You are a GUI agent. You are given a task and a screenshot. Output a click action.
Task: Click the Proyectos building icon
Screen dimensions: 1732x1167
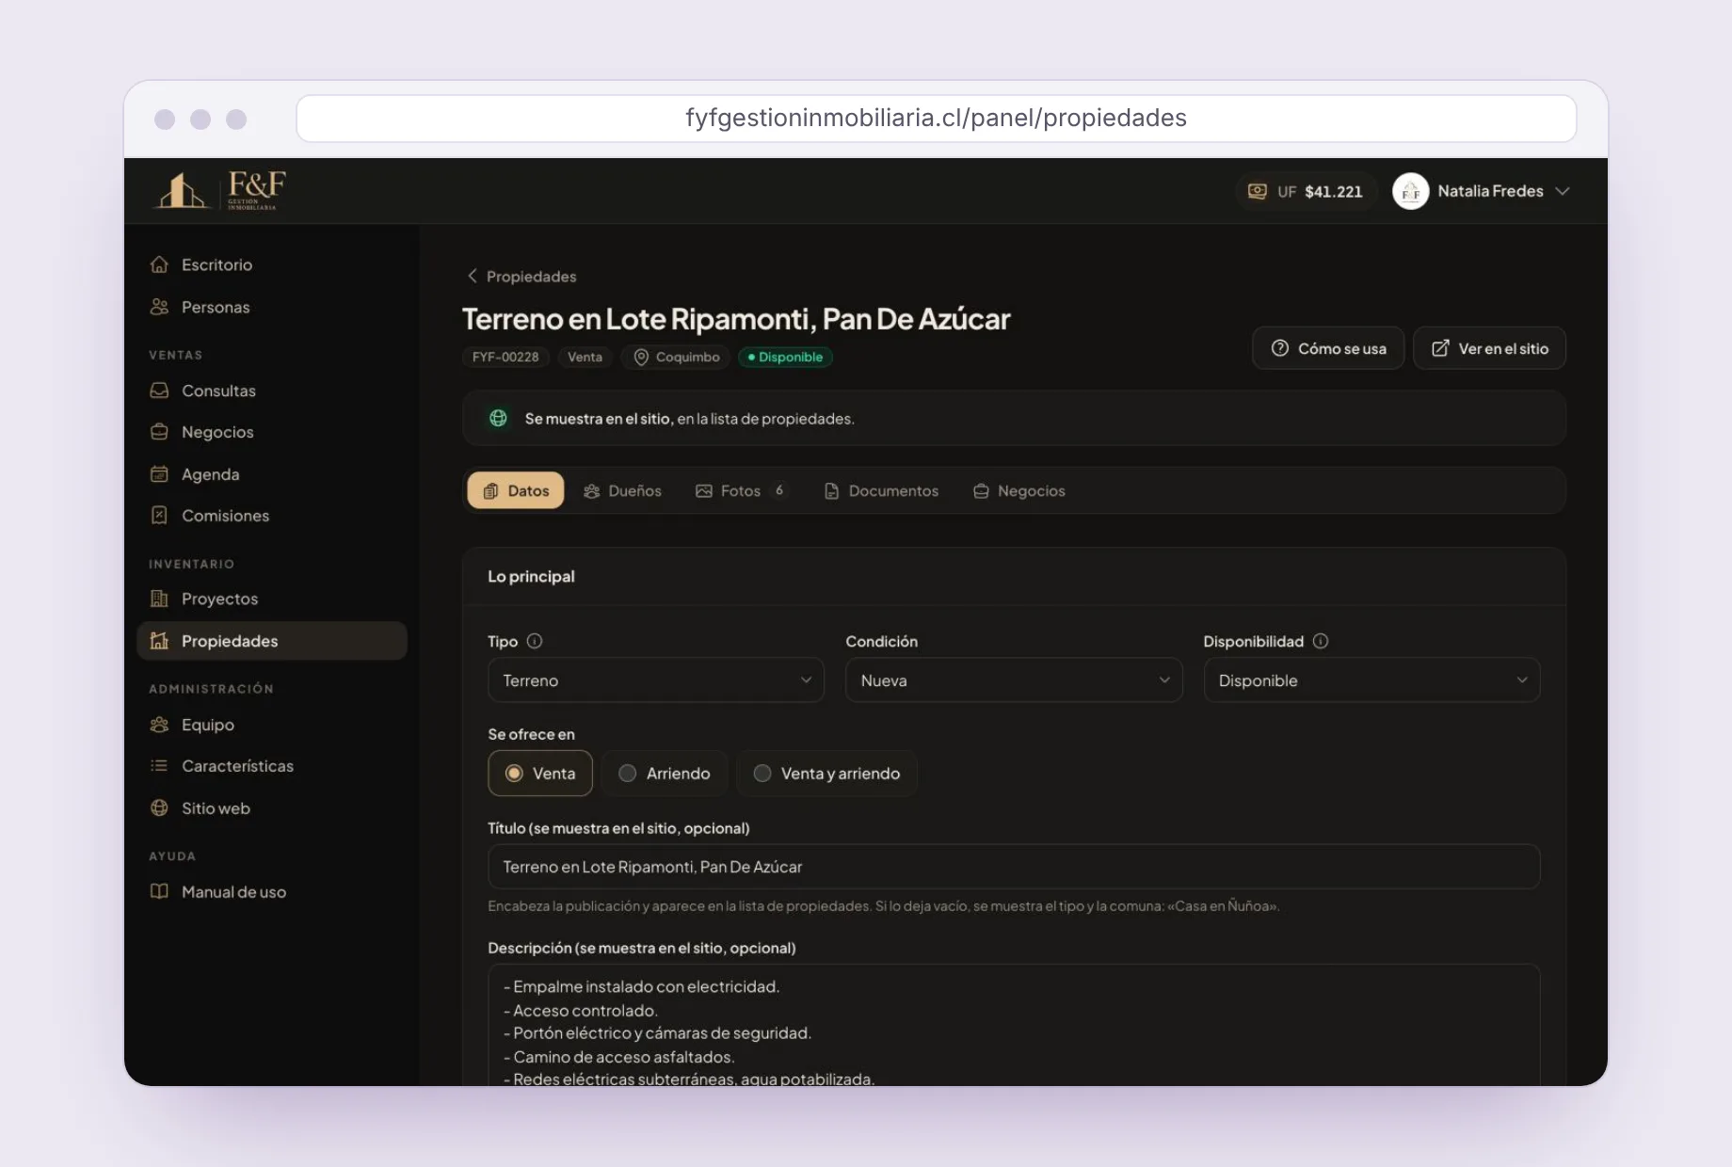[x=159, y=599]
